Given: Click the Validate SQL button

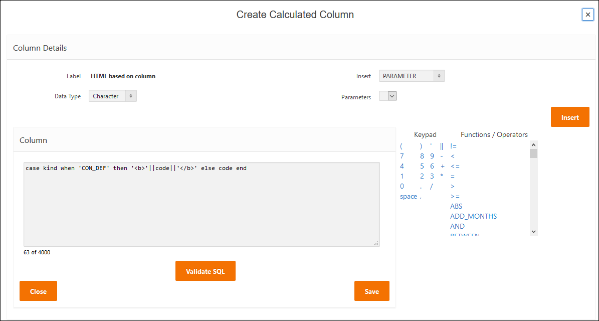Looking at the screenshot, I should (205, 271).
